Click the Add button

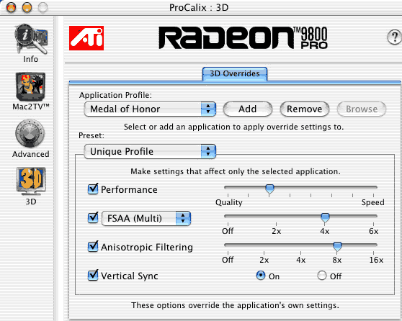click(248, 109)
